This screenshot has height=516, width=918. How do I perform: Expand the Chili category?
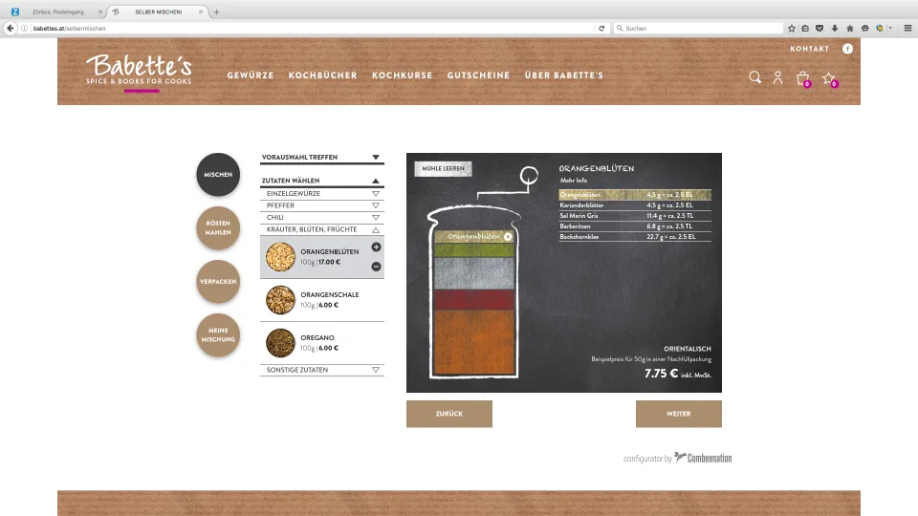click(322, 218)
